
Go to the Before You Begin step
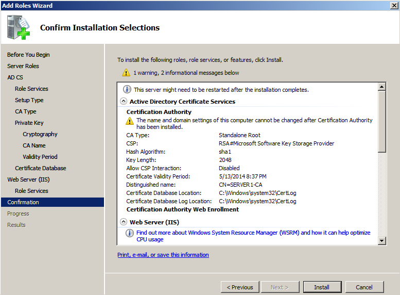28,55
